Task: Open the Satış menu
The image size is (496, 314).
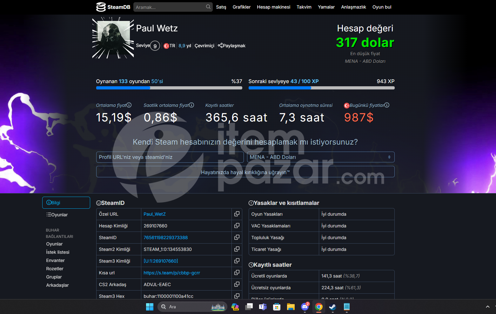Action: pos(221,7)
